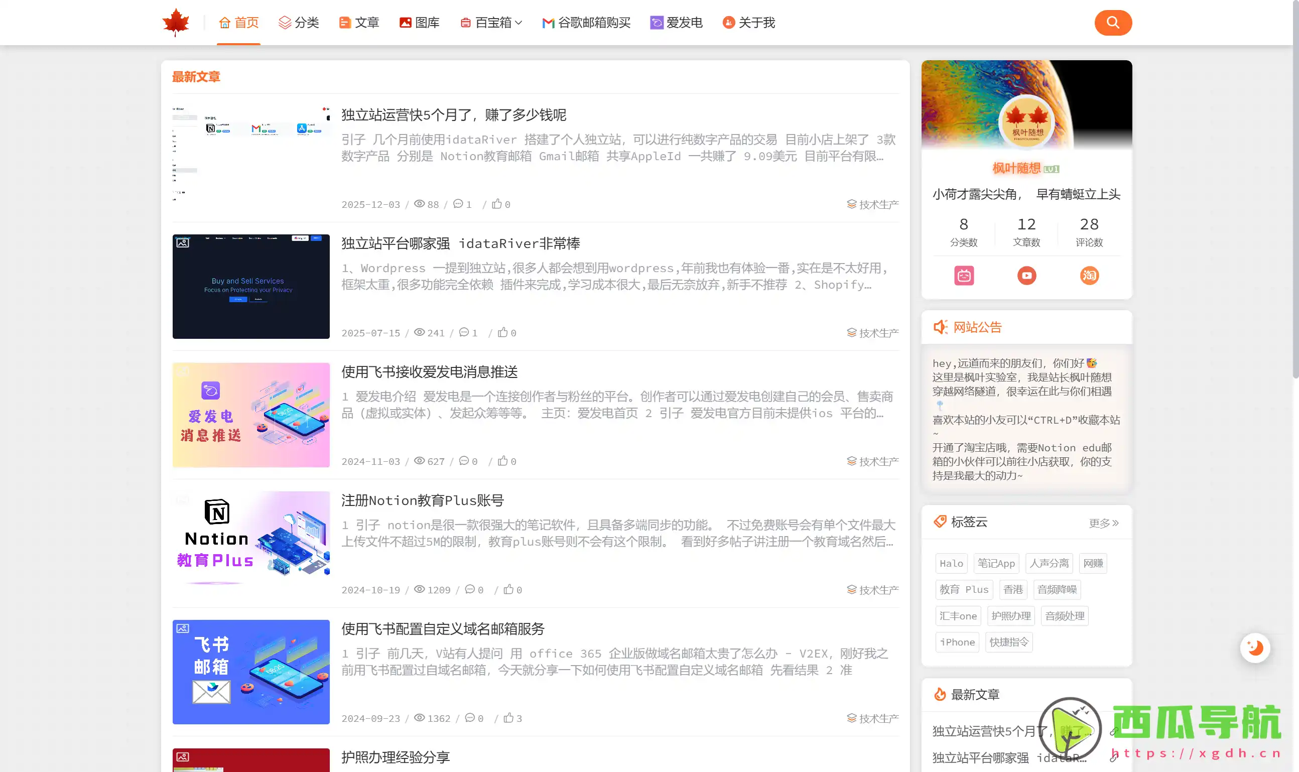
Task: Click the category layers icon on Notion教育Plus article
Action: pos(852,589)
